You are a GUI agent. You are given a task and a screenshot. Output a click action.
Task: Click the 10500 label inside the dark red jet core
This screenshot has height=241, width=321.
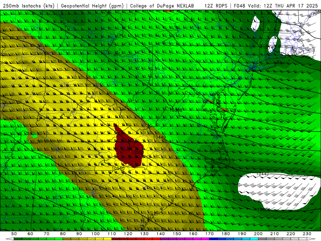[x=137, y=153]
